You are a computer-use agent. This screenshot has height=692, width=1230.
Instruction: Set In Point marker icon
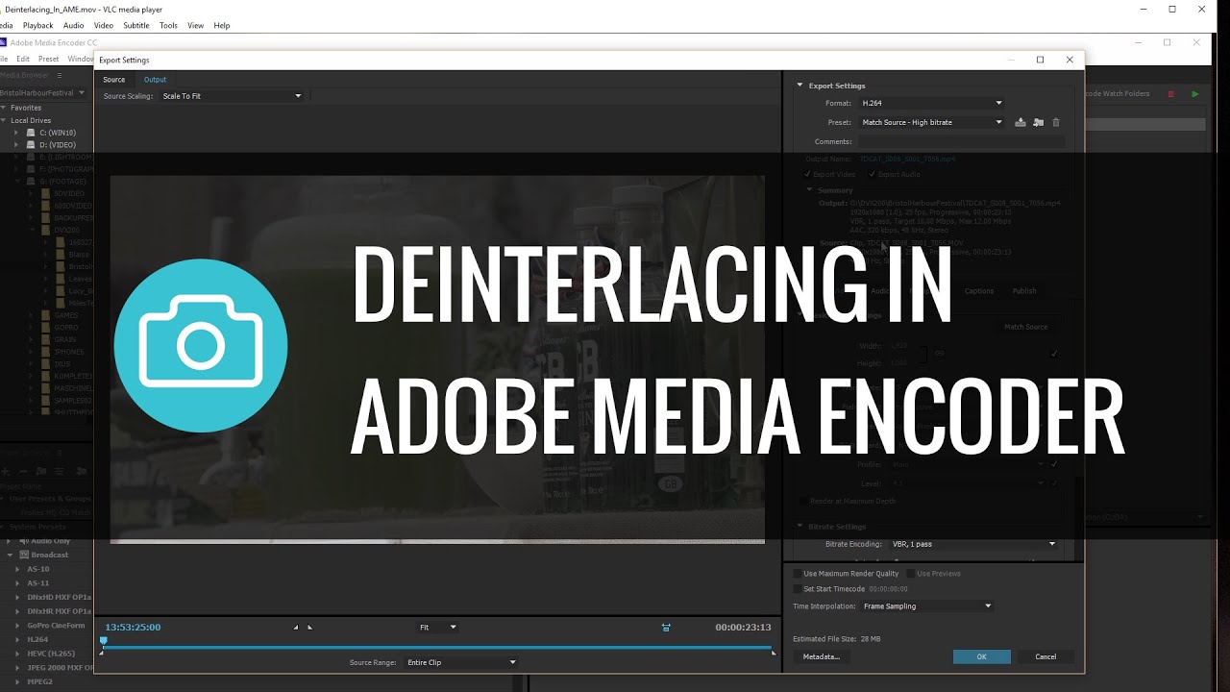click(x=296, y=628)
